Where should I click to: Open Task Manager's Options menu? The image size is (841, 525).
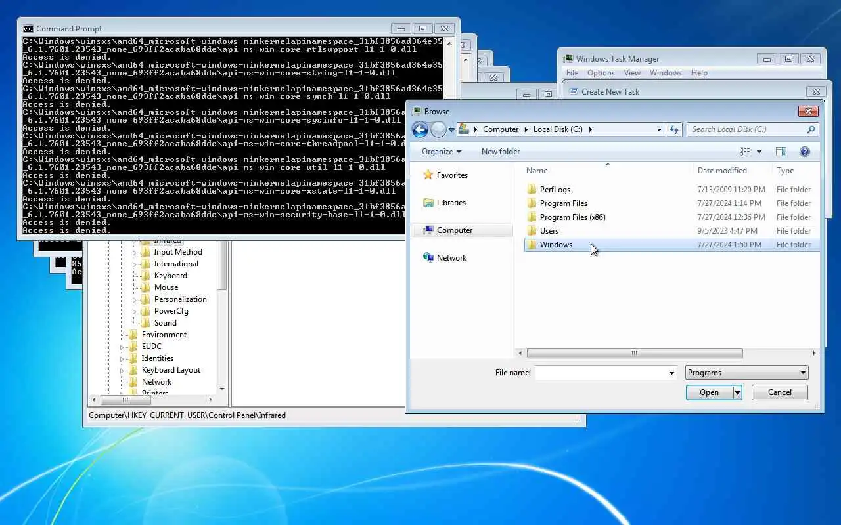[x=601, y=73]
